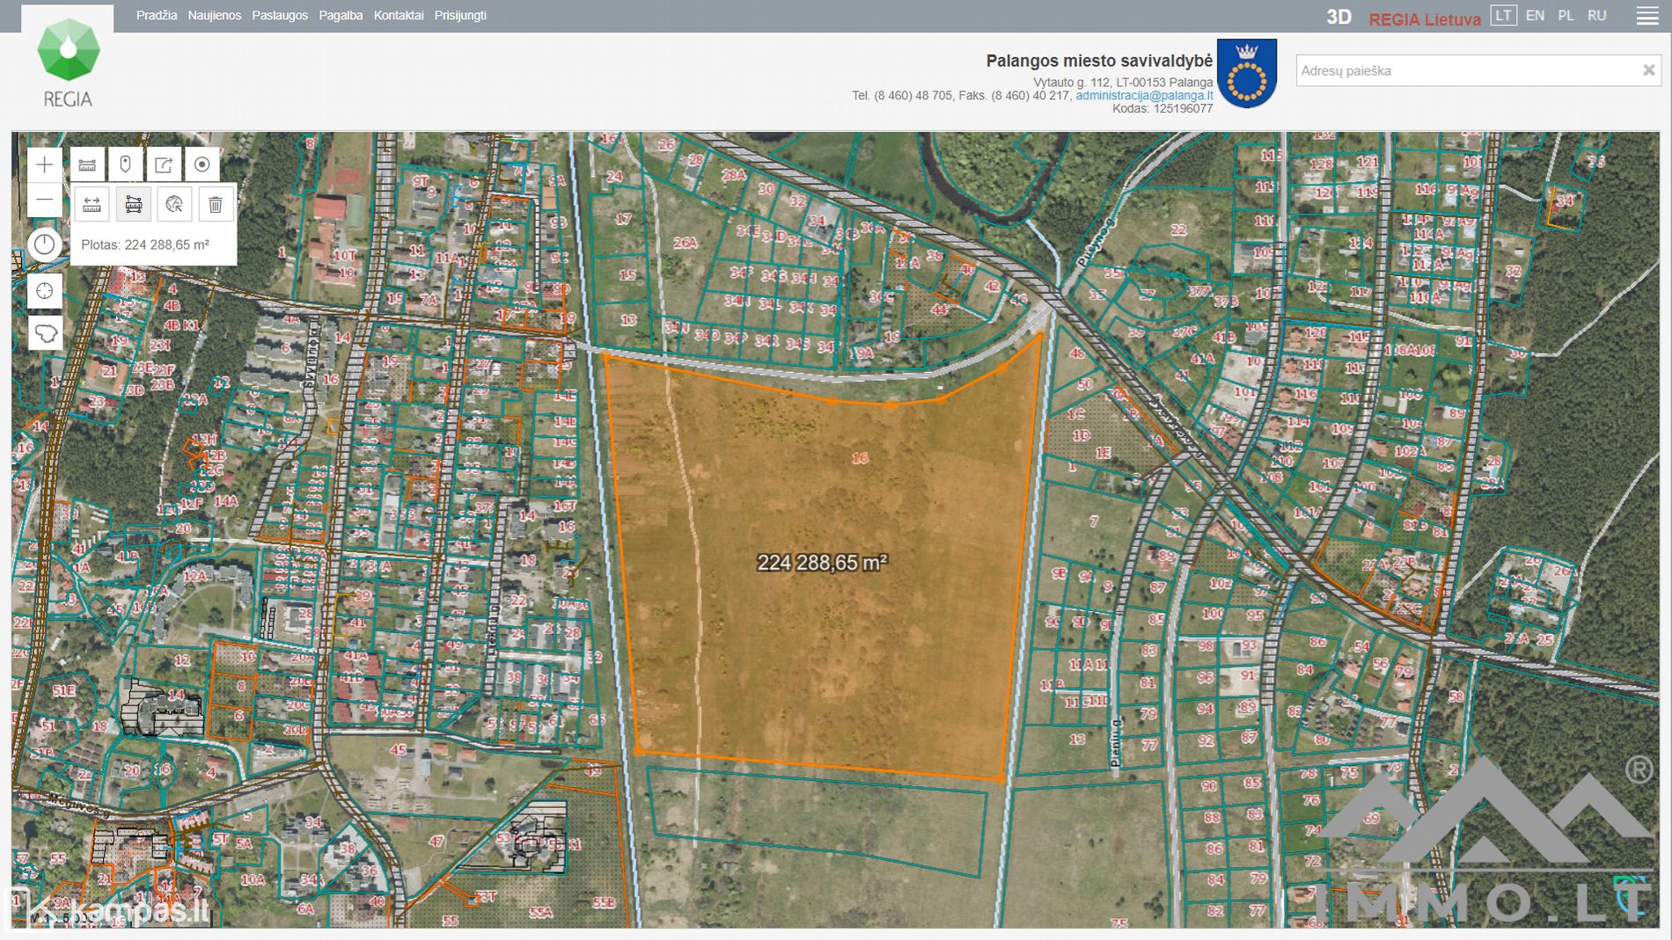The image size is (1672, 940).
Task: Click the share/export map icon
Action: 164,164
